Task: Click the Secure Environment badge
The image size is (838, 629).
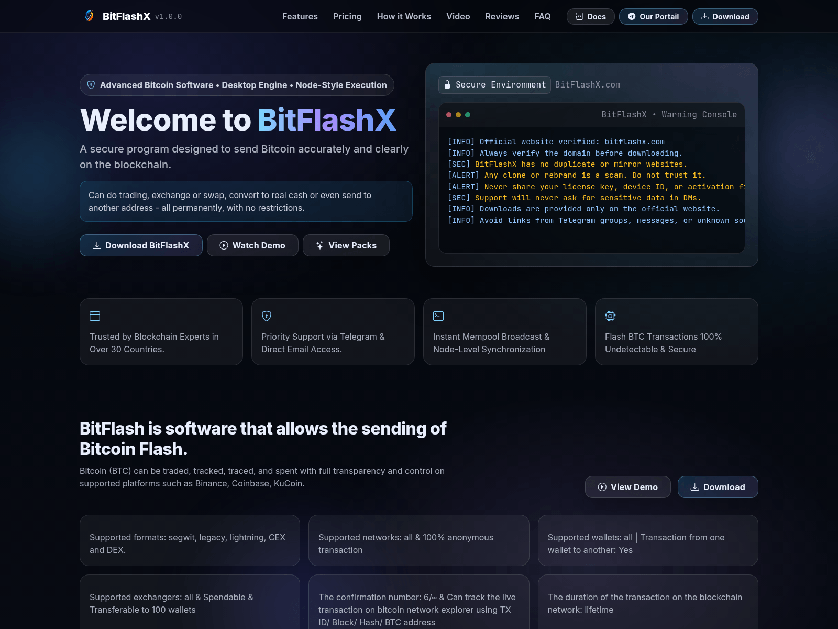Action: click(494, 85)
